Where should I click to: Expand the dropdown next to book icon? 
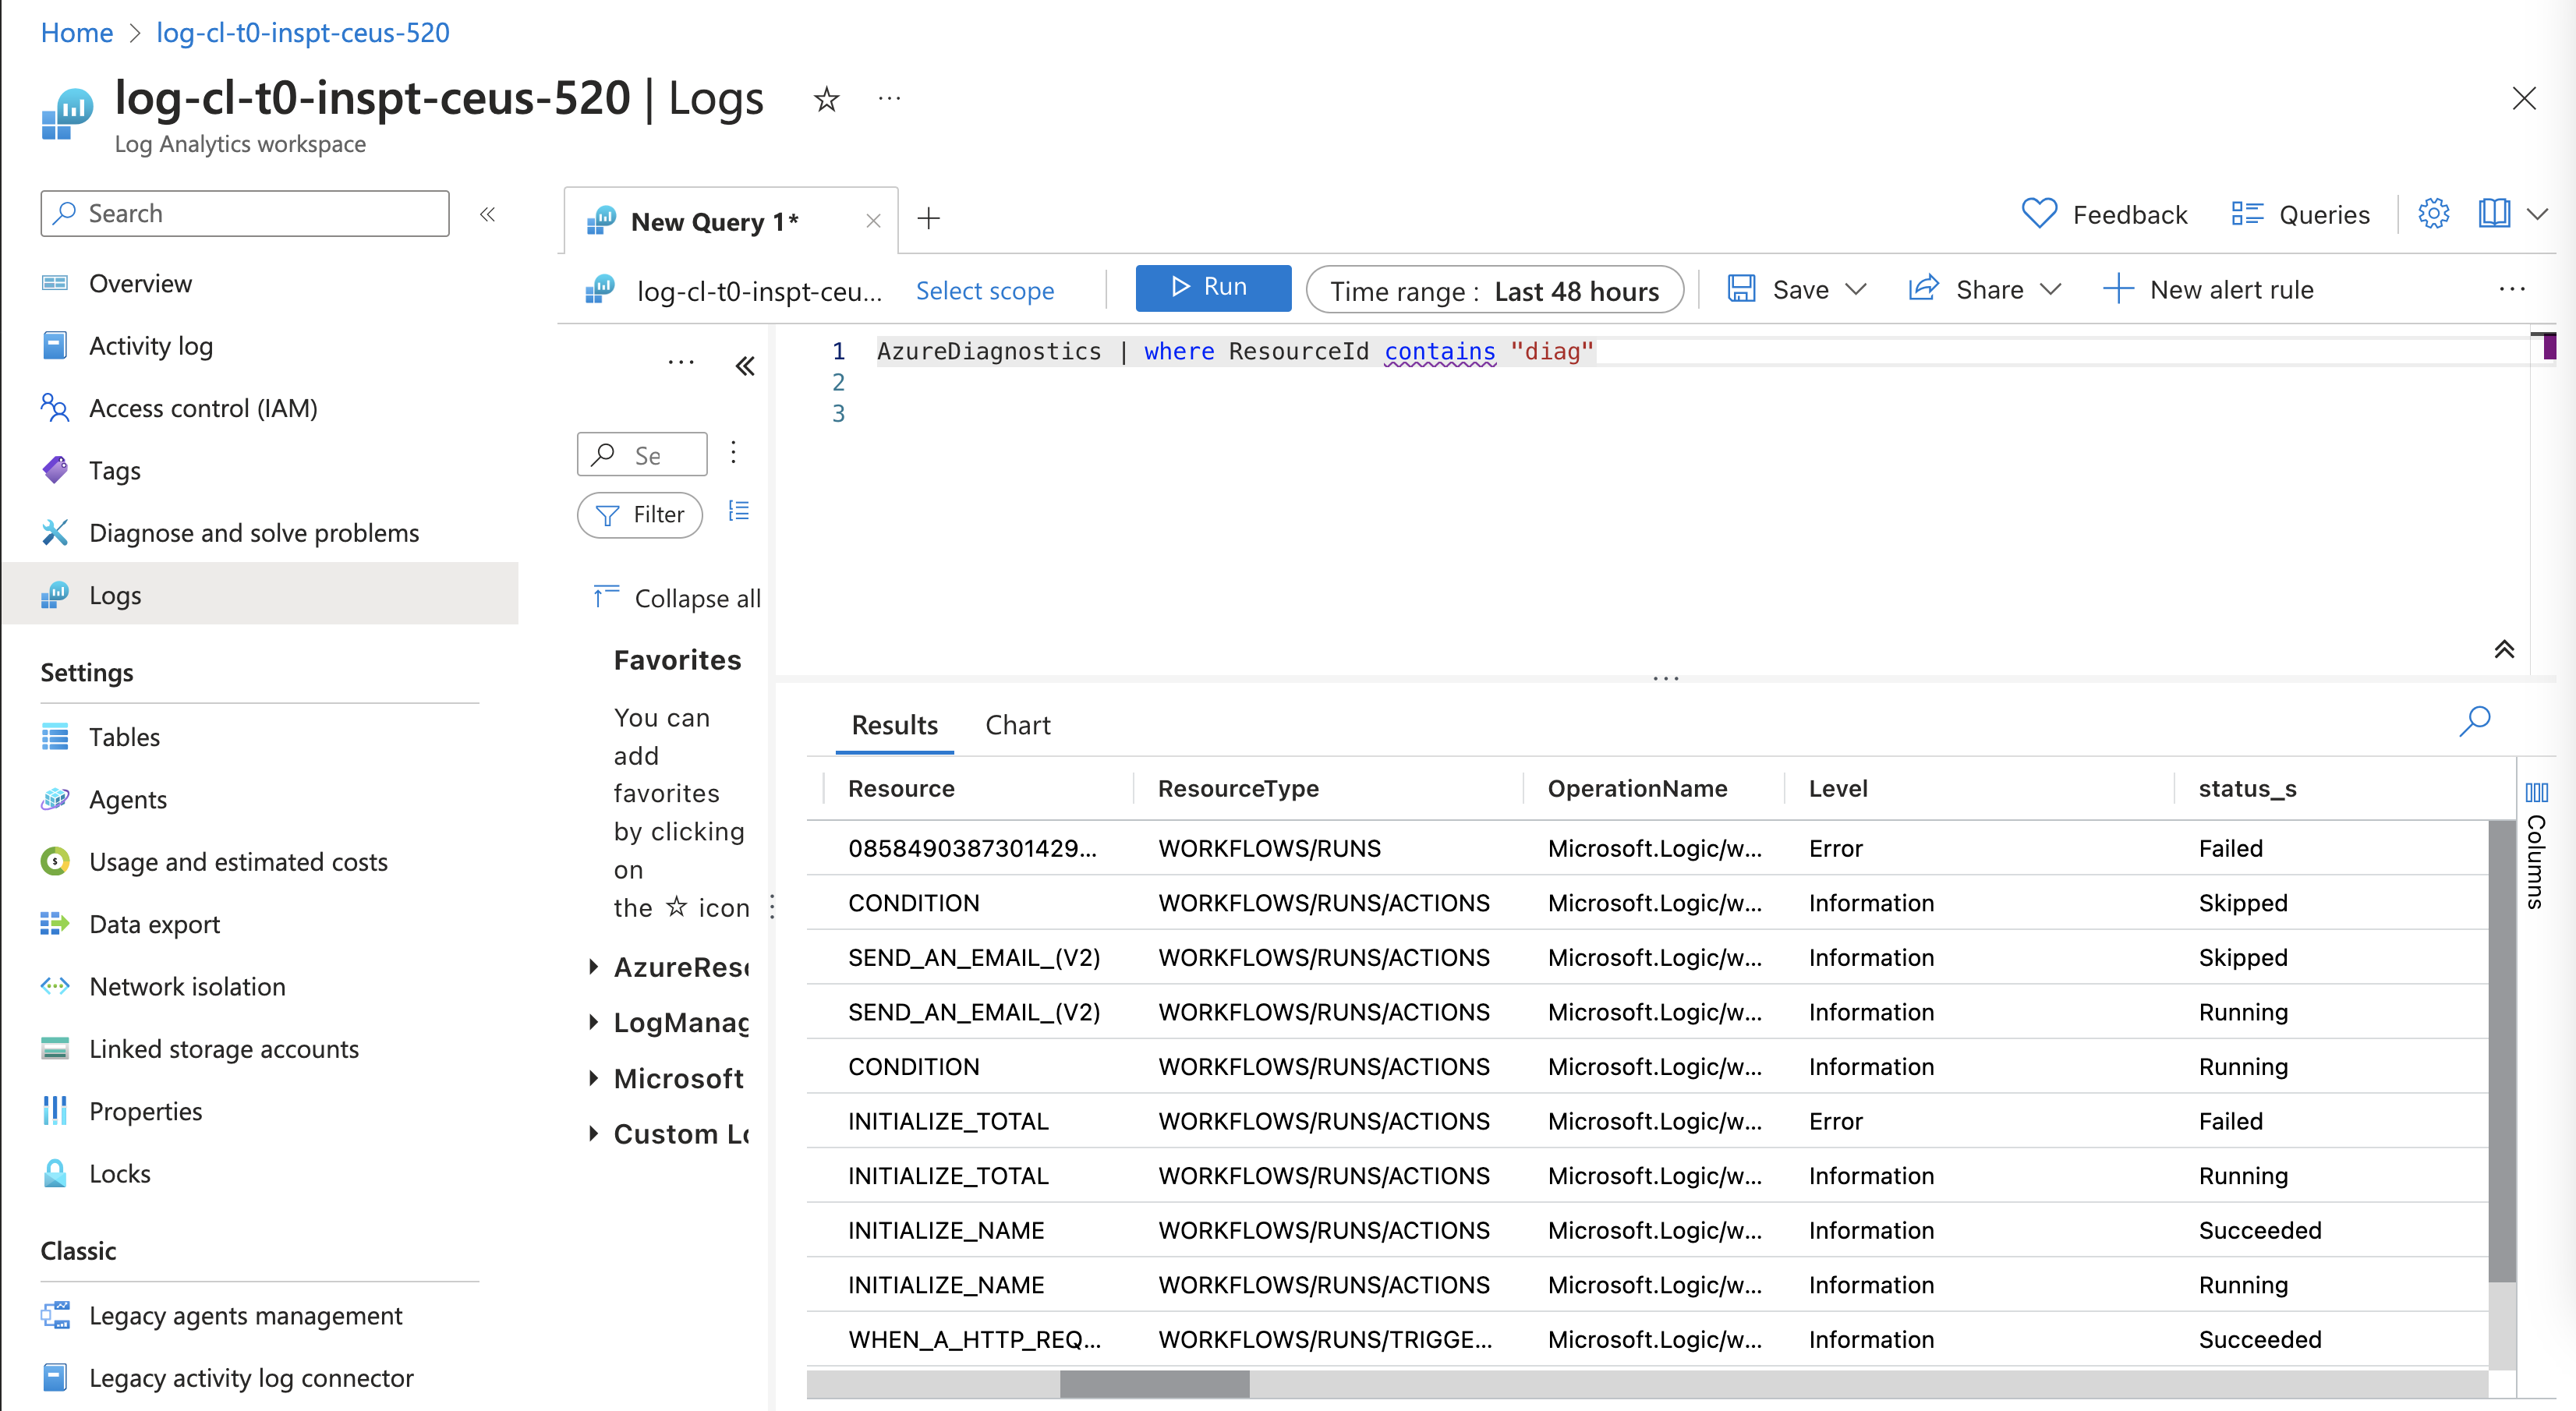2538,214
